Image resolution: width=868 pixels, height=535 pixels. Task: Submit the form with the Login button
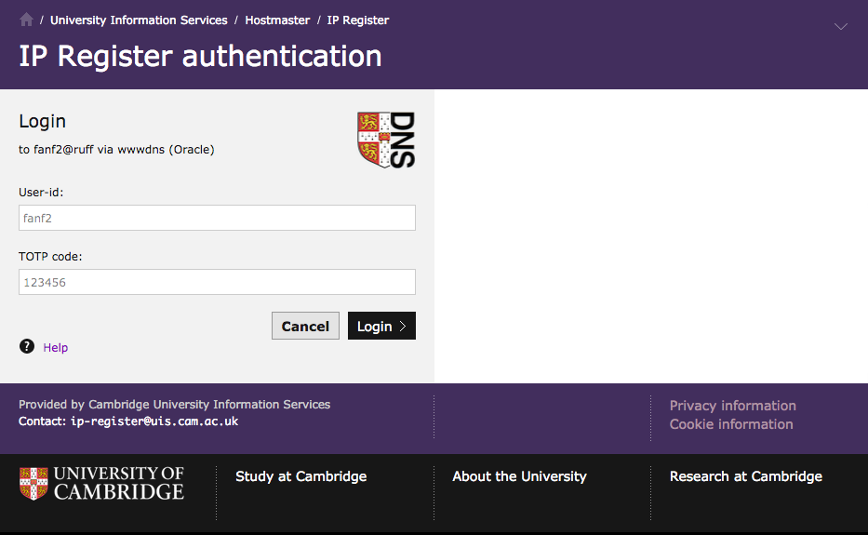point(381,326)
